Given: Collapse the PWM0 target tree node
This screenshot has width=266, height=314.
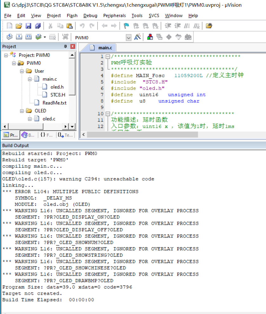Looking at the screenshot, I should pos(14,63).
